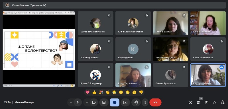This screenshot has width=228, height=109.
Task: Start presenting your screen now
Action: click(x=125, y=102)
